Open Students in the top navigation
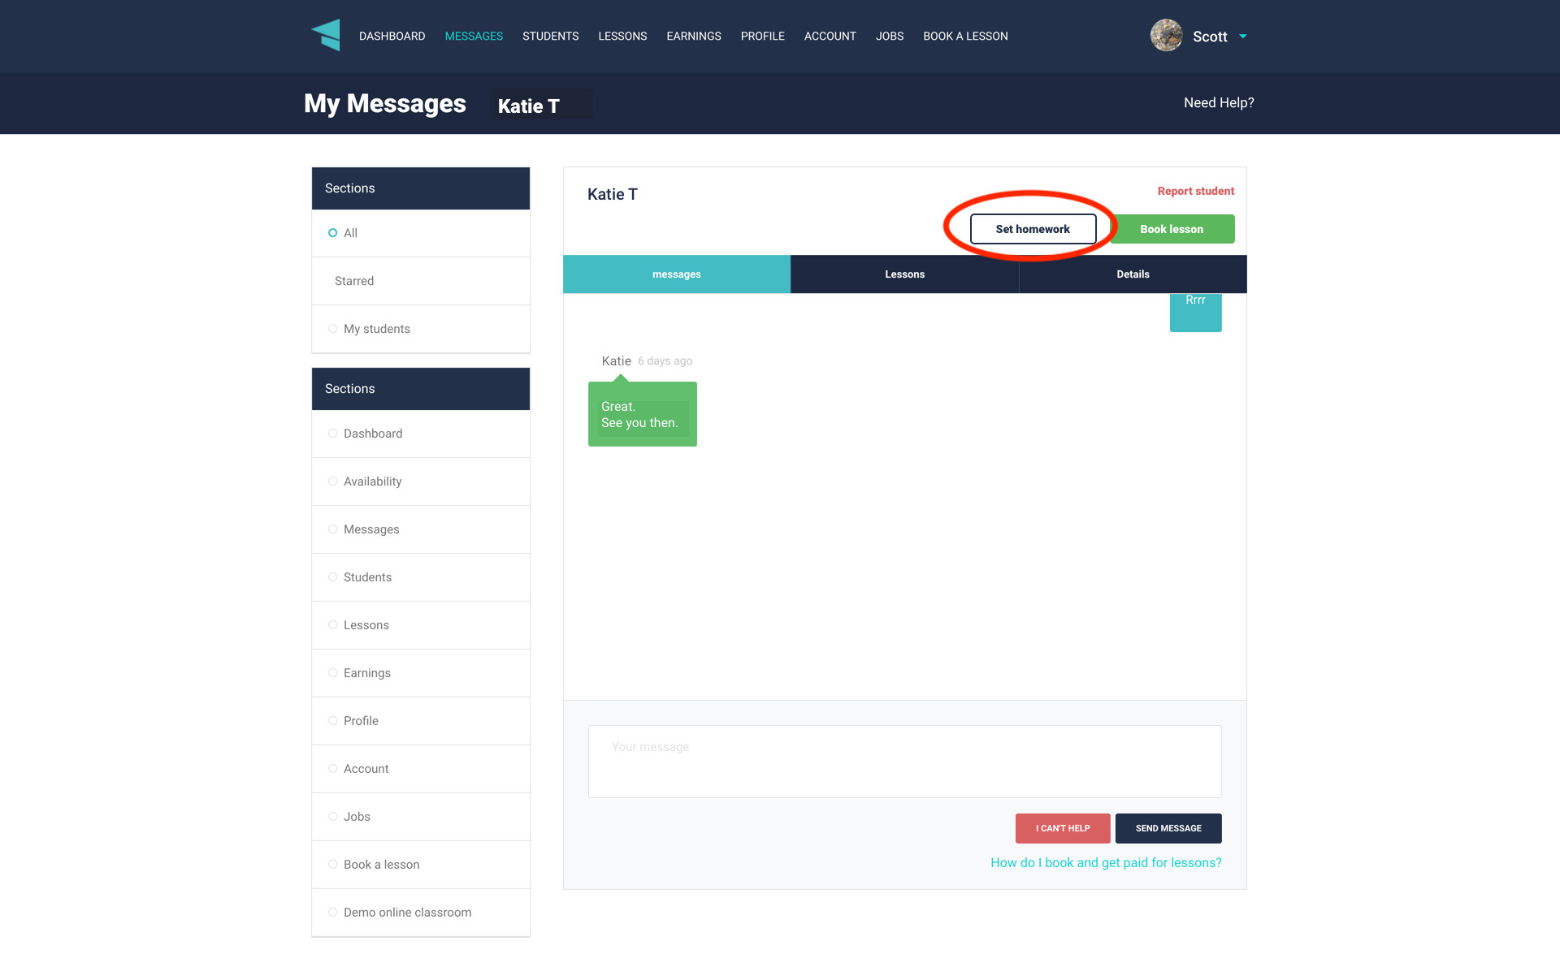This screenshot has width=1560, height=980. pyautogui.click(x=550, y=37)
